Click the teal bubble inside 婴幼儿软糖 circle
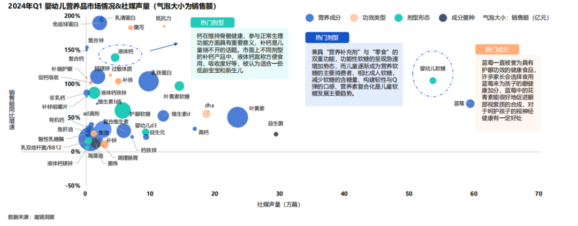This screenshot has width=578, height=226. click(433, 81)
